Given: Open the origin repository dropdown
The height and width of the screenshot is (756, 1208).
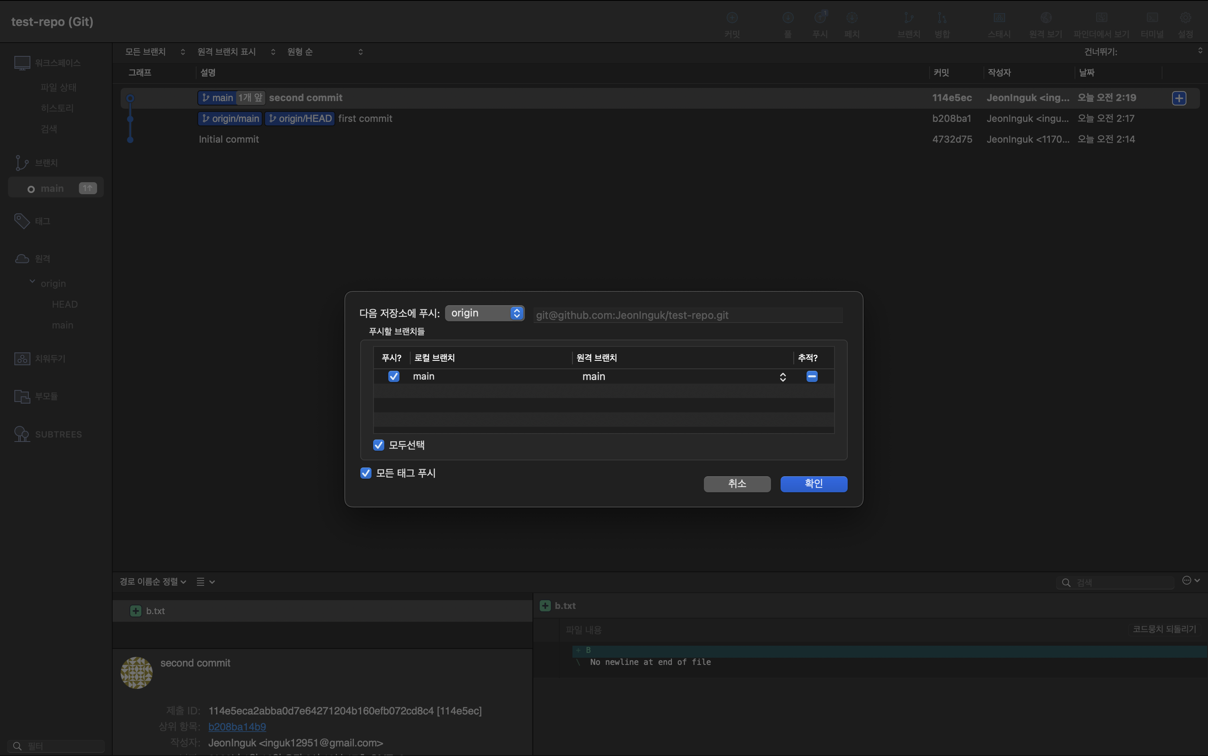Looking at the screenshot, I should pyautogui.click(x=484, y=313).
